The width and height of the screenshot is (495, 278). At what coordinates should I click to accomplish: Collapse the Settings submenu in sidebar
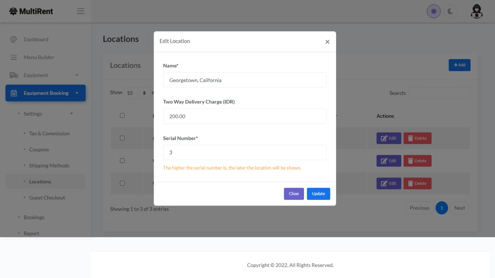[x=71, y=114]
